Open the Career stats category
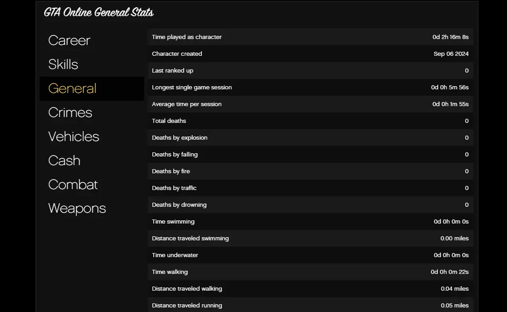Viewport: 507px width, 312px height. click(x=69, y=40)
